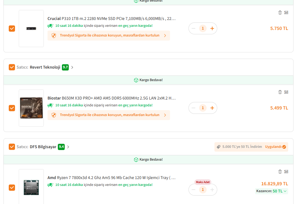The width and height of the screenshot is (296, 204).
Task: Click the 5.750 TL price
Action: 279,28
